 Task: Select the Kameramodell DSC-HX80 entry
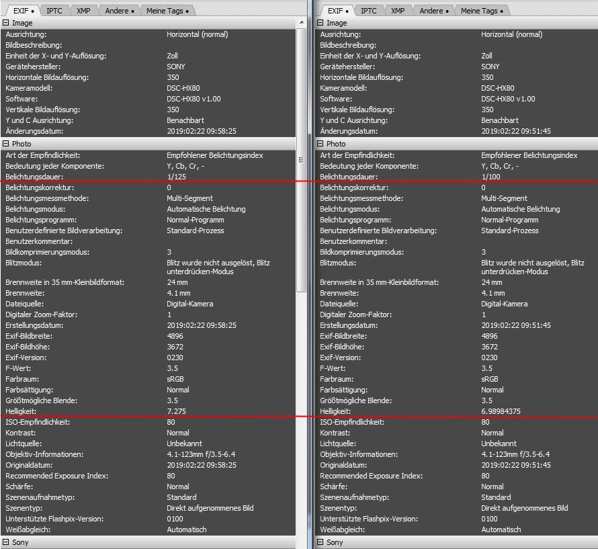pyautogui.click(x=101, y=88)
